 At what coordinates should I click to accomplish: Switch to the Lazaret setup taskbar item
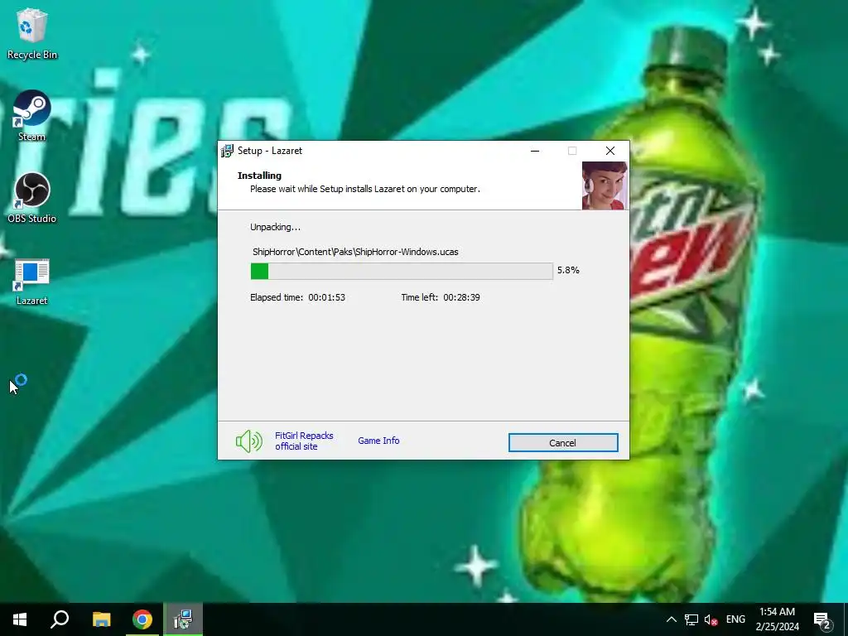pyautogui.click(x=183, y=619)
